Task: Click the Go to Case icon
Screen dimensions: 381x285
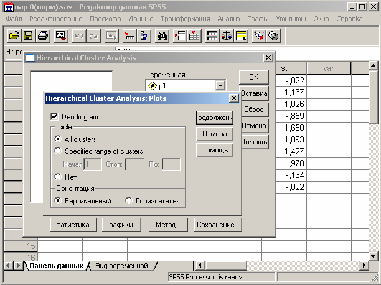Action: (129, 36)
